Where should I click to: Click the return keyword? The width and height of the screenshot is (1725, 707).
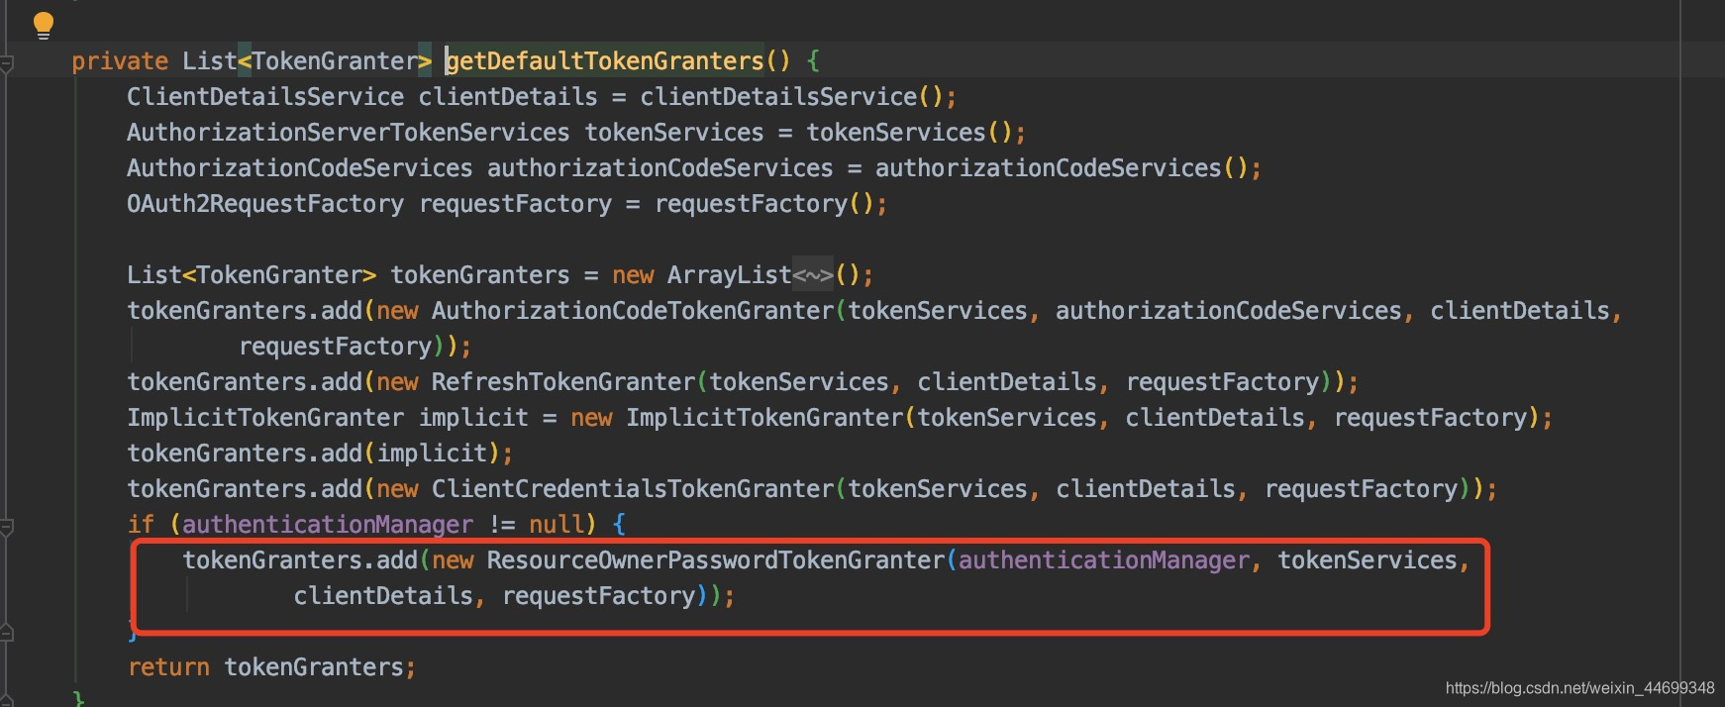pos(168,667)
